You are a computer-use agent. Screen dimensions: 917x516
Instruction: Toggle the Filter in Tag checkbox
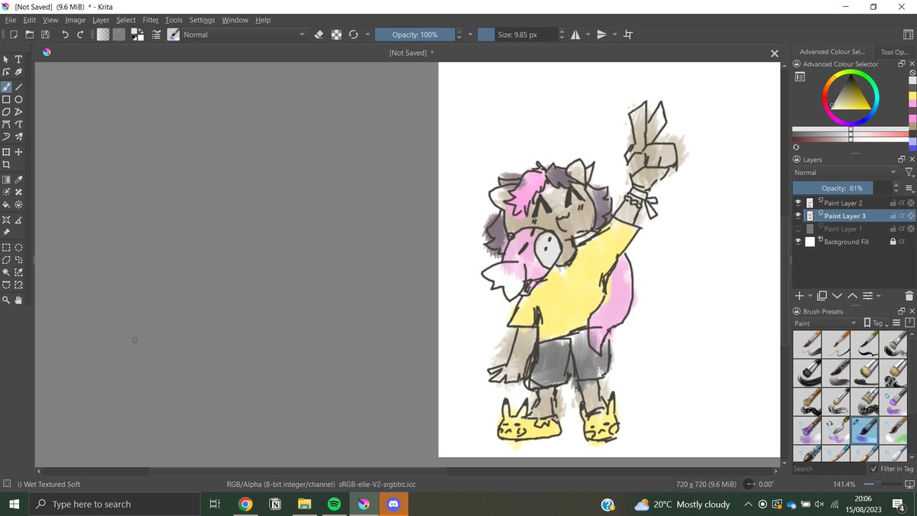(x=874, y=469)
